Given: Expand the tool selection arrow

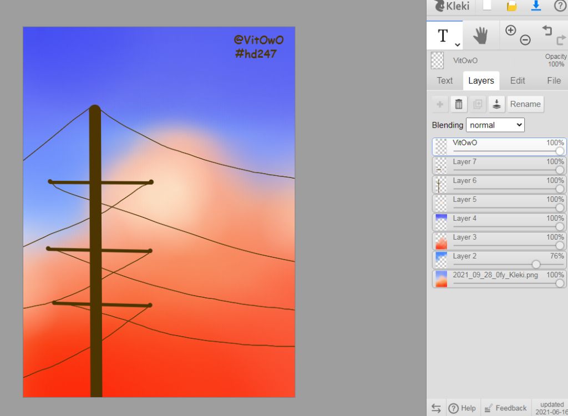Looking at the screenshot, I should click(x=458, y=44).
